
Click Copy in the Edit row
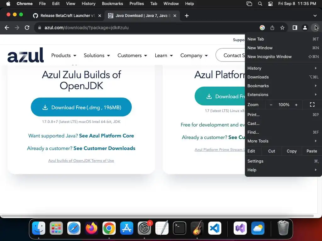tap(291, 151)
